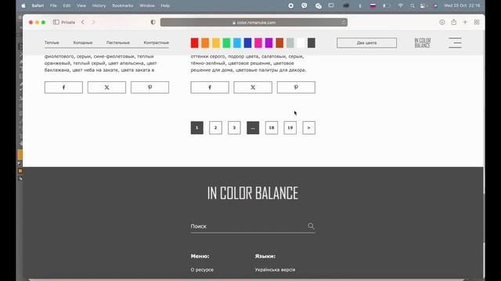
Task: Pick the dark blue color swatch
Action: pyautogui.click(x=247, y=43)
